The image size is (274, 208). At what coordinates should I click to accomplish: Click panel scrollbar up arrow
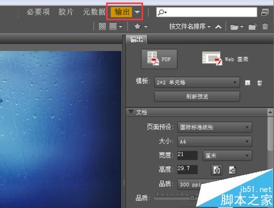pyautogui.click(x=270, y=112)
